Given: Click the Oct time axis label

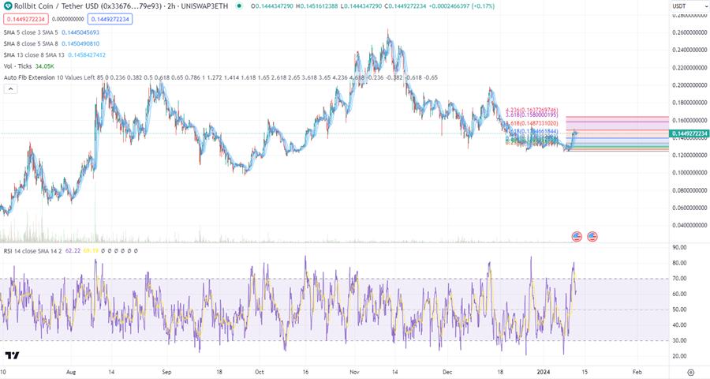Looking at the screenshot, I should (x=259, y=372).
